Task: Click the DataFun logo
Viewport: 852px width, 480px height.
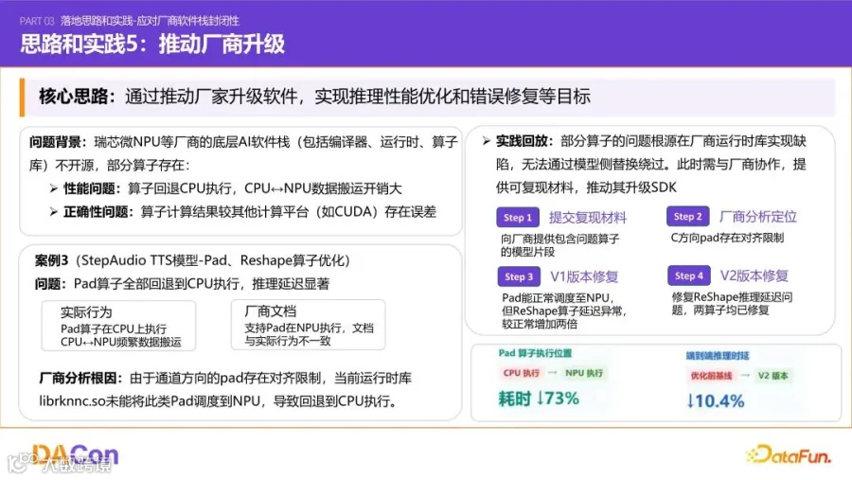Action: click(789, 454)
